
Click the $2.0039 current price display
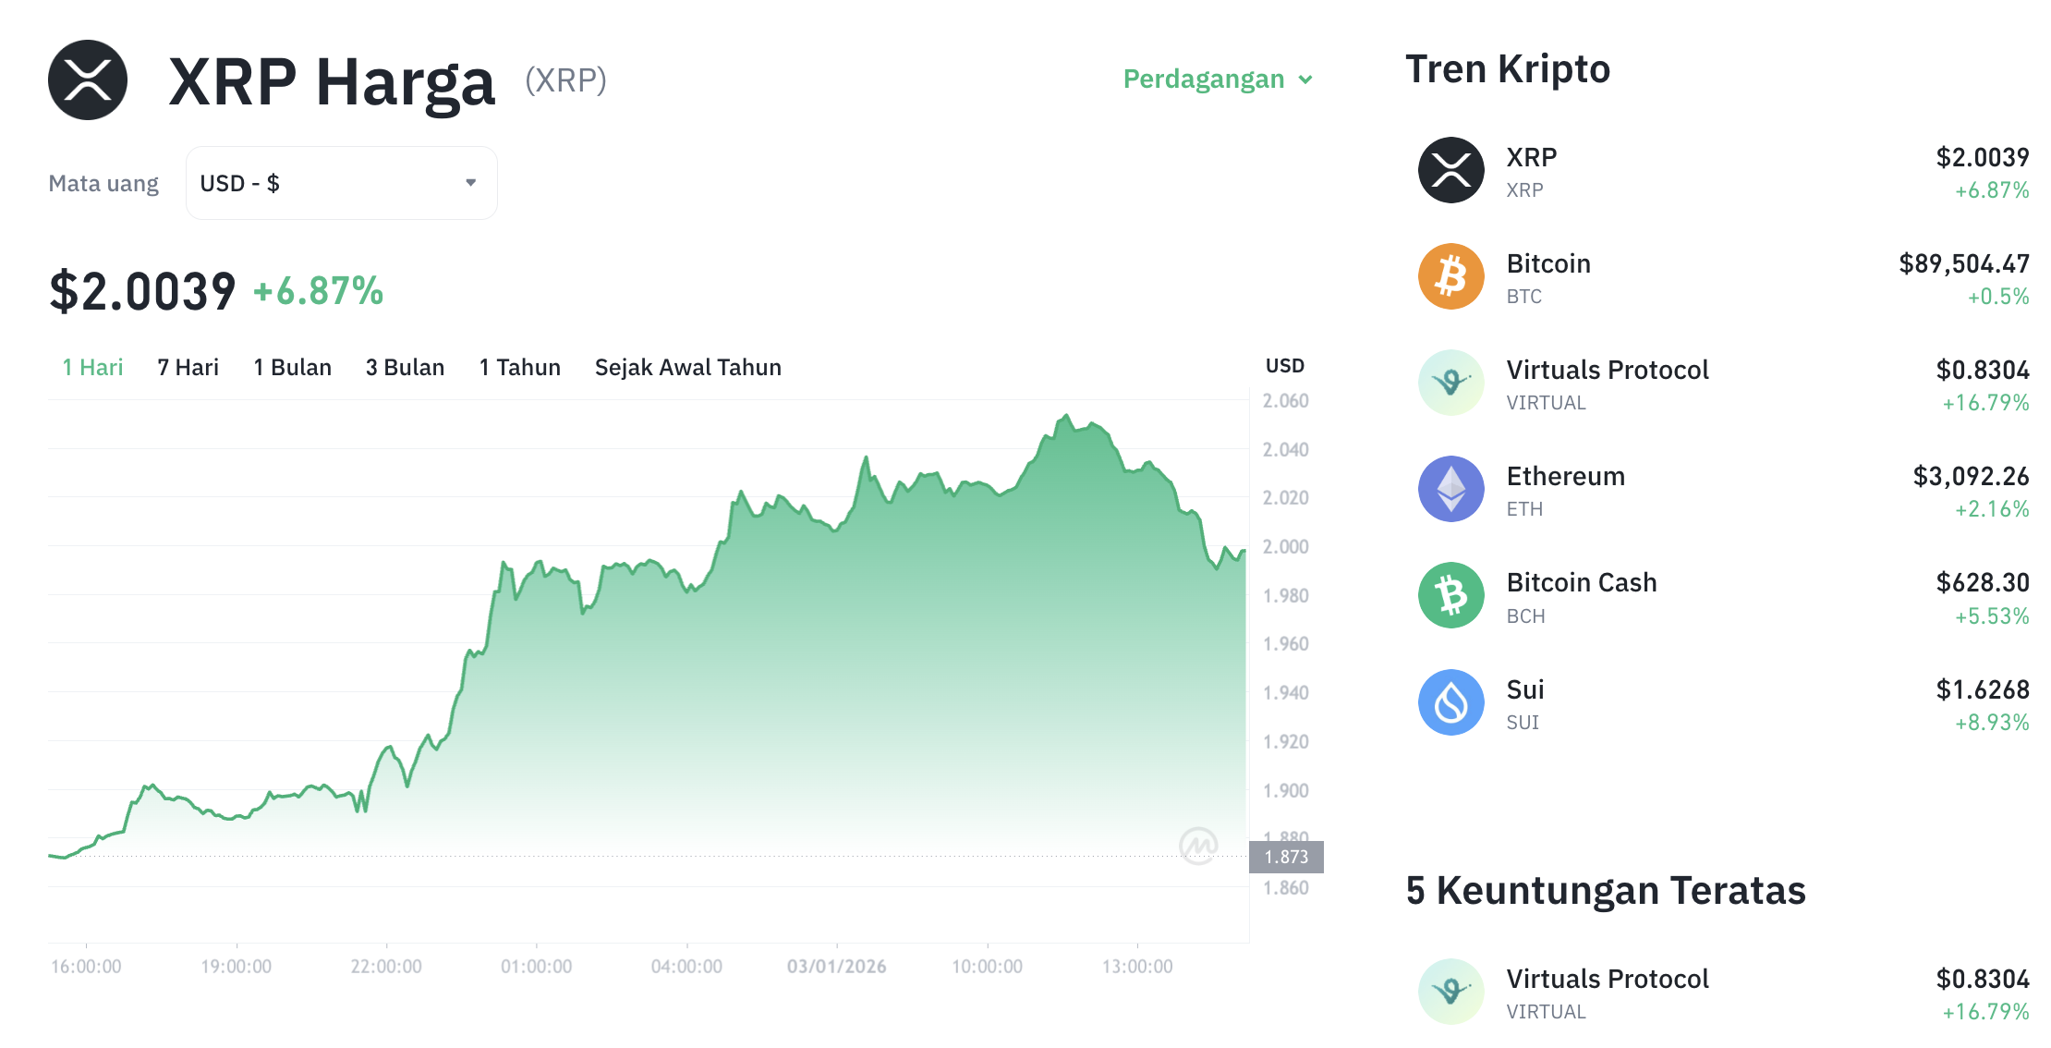(x=142, y=289)
